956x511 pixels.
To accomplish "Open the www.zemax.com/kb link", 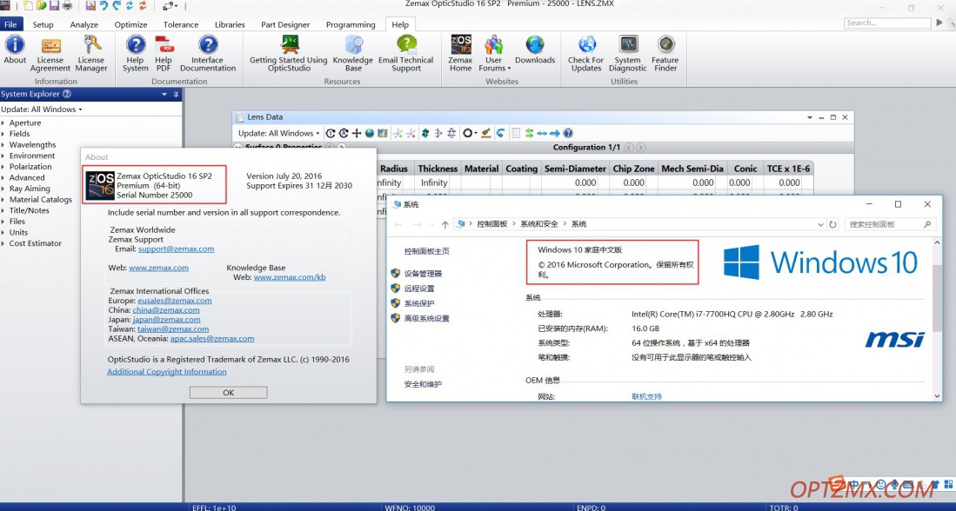I will tap(290, 277).
